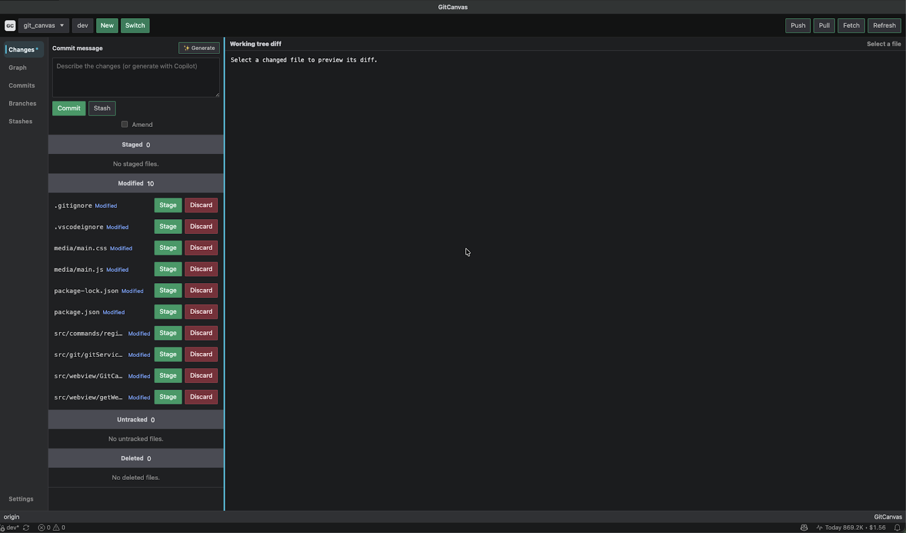Viewport: 906px width, 533px height.
Task: Discard changes to media/main.css
Action: click(201, 248)
